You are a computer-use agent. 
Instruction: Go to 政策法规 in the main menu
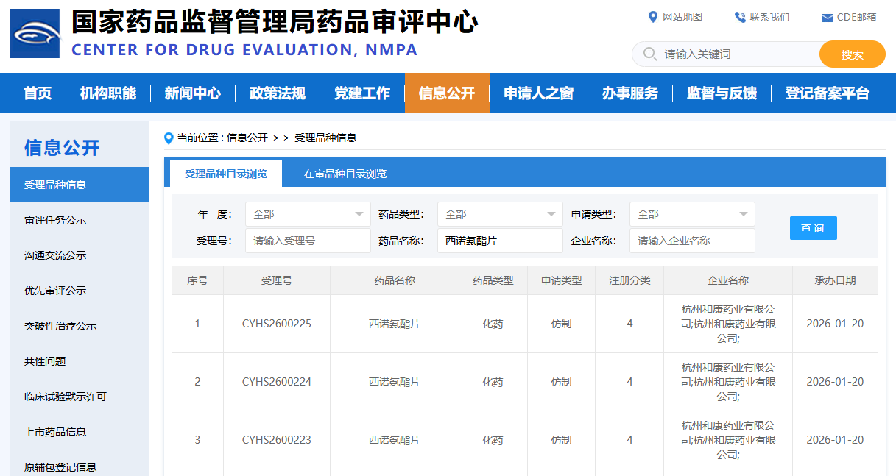click(277, 93)
